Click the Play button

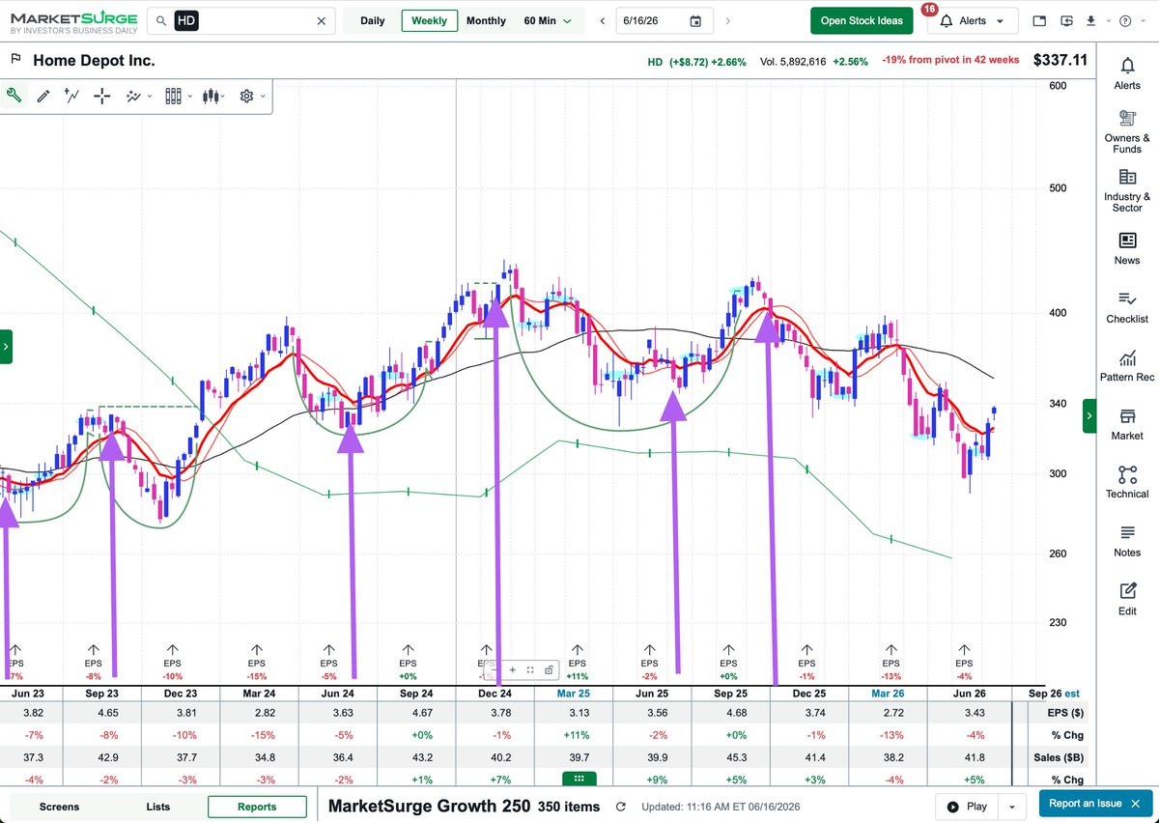(x=968, y=807)
